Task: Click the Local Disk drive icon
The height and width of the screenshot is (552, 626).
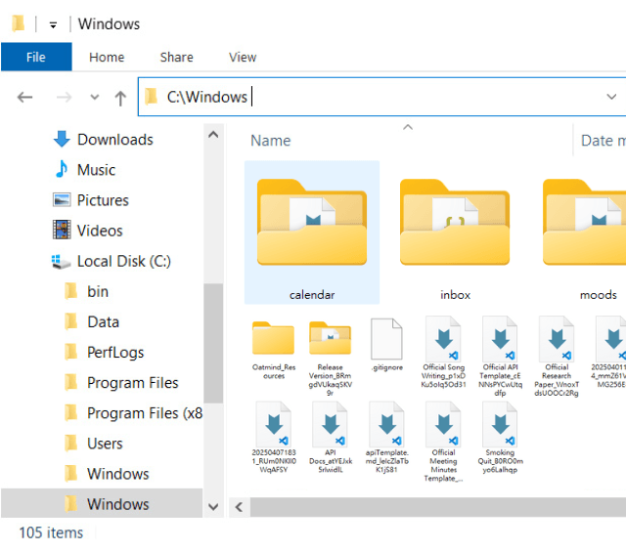Action: point(61,261)
